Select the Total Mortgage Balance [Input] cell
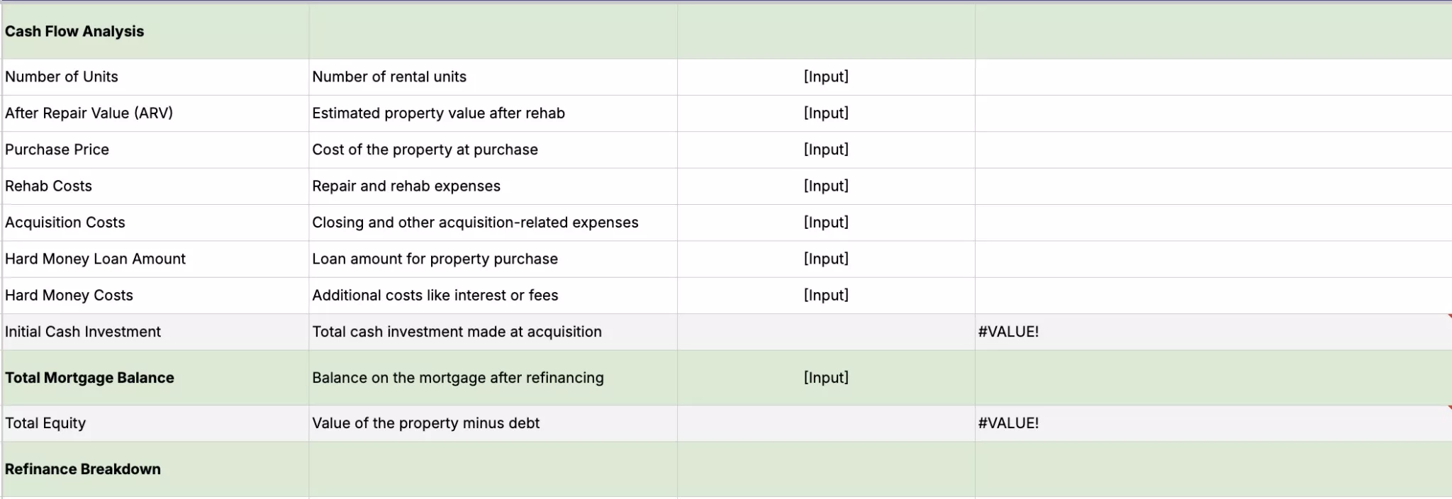Image resolution: width=1452 pixels, height=499 pixels. (x=826, y=378)
